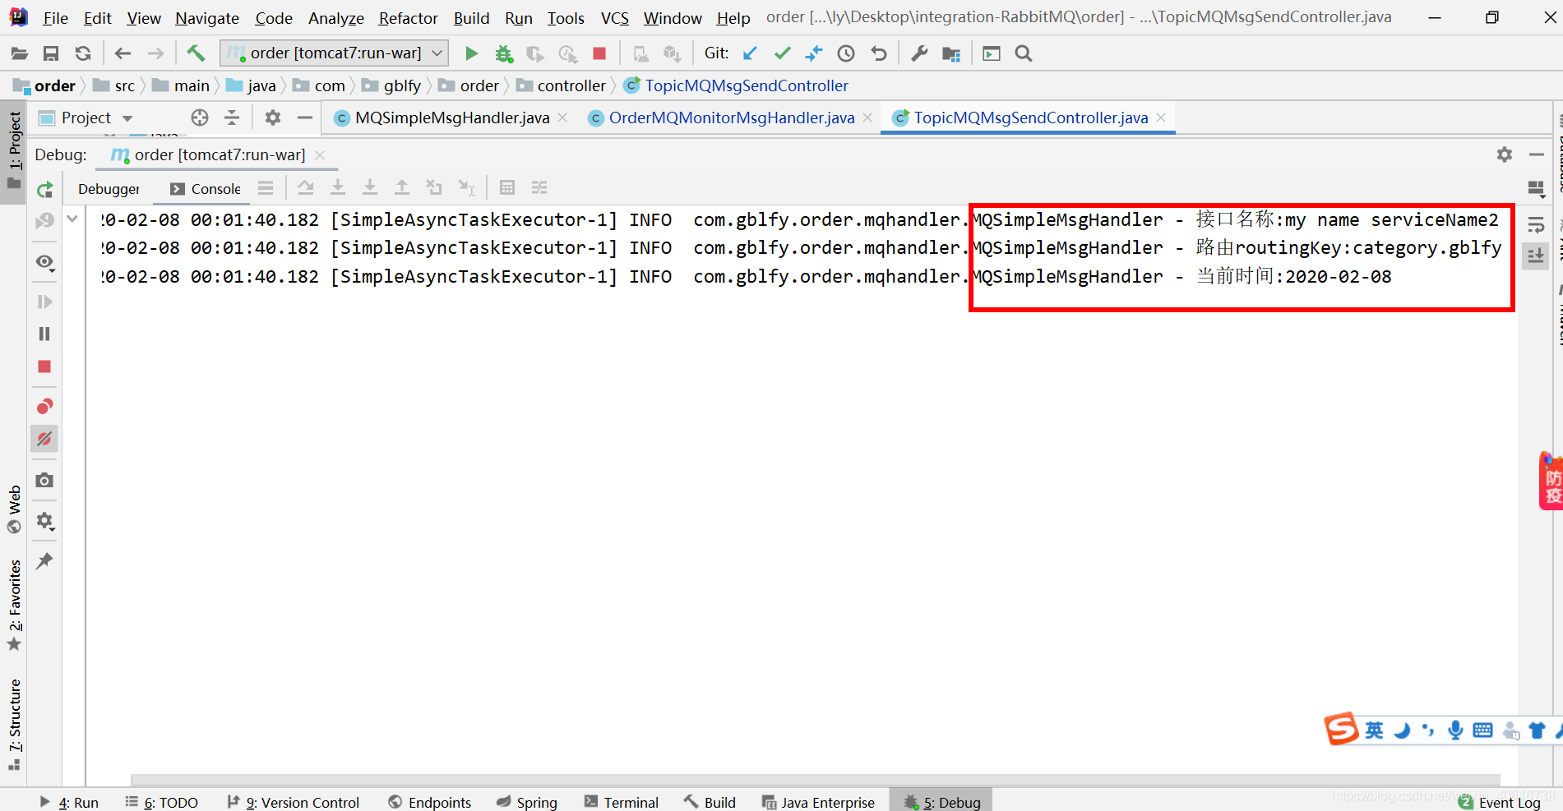Viewport: 1563px width, 811px height.
Task: Click the controller breadcrumb folder
Action: pyautogui.click(x=561, y=85)
